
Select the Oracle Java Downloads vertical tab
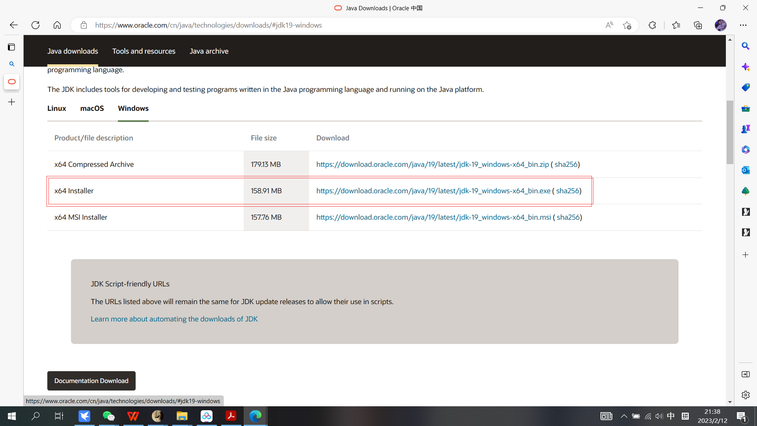(x=12, y=82)
